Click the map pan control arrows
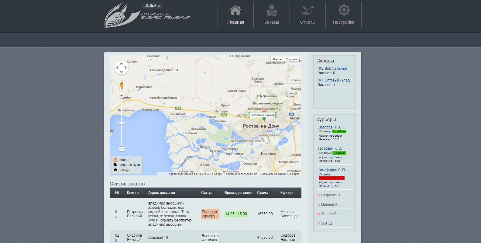The image size is (481, 243). pyautogui.click(x=122, y=68)
